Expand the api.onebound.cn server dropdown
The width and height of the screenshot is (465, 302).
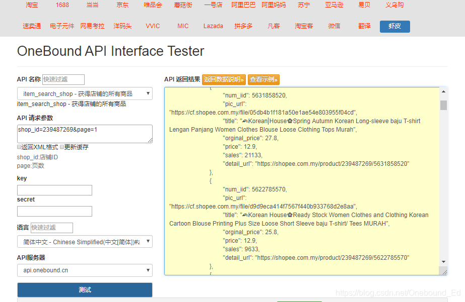(85, 270)
